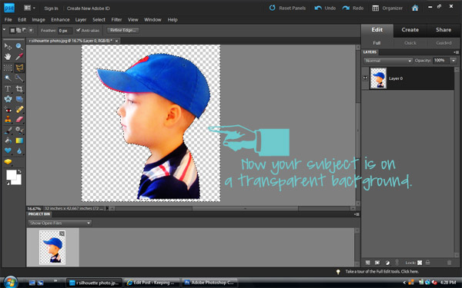Select the Rectangular Marquee tool

(8, 68)
